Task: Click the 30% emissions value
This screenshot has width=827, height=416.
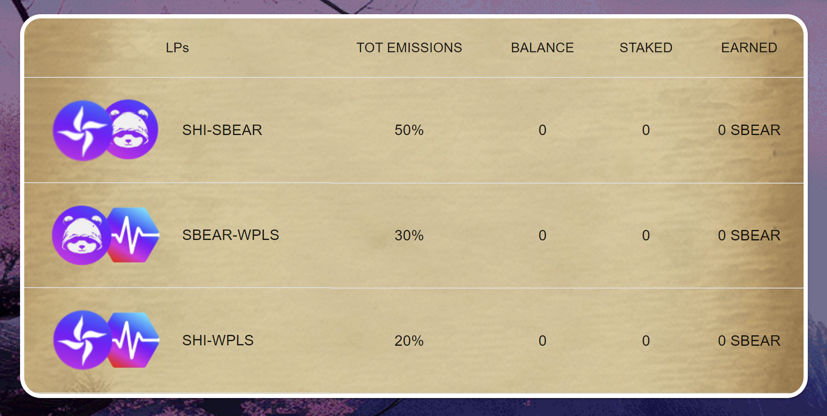Action: [409, 235]
